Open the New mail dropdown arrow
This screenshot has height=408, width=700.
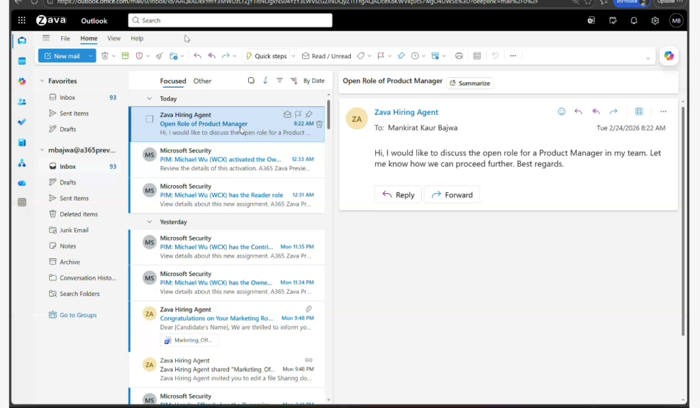[x=90, y=56]
